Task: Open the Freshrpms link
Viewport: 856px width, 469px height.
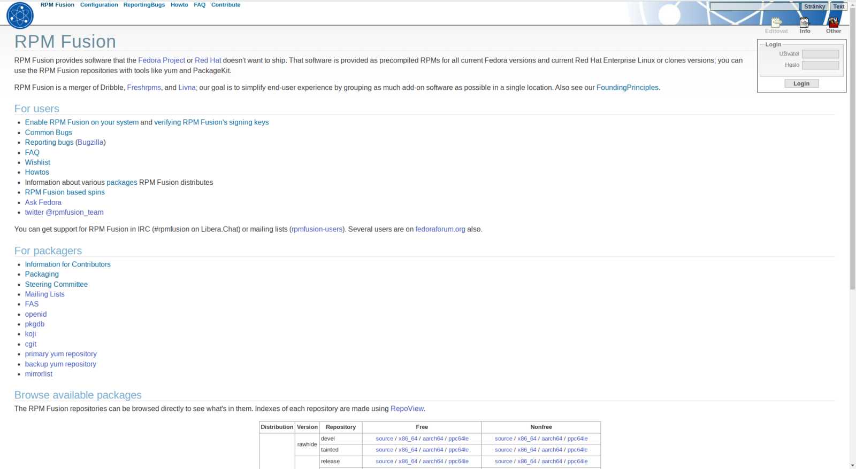Action: (x=144, y=88)
